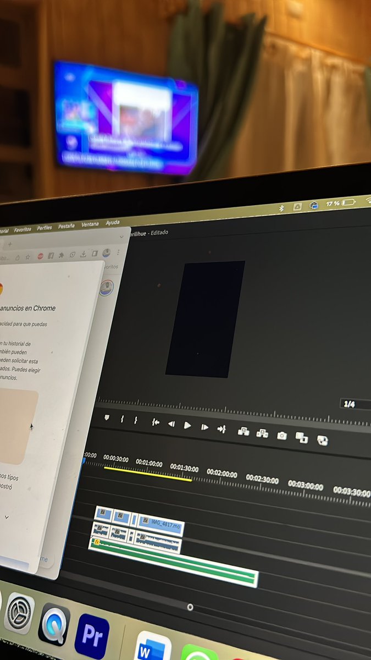Toggle Chrome side panel icon
371x660 pixels.
[95, 254]
